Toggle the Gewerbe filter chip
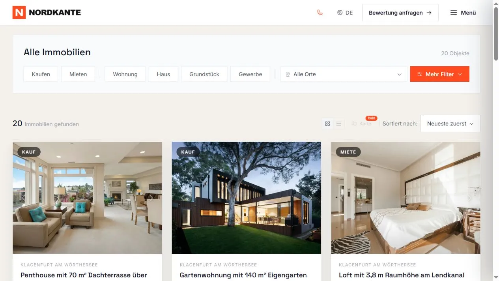 coord(250,74)
